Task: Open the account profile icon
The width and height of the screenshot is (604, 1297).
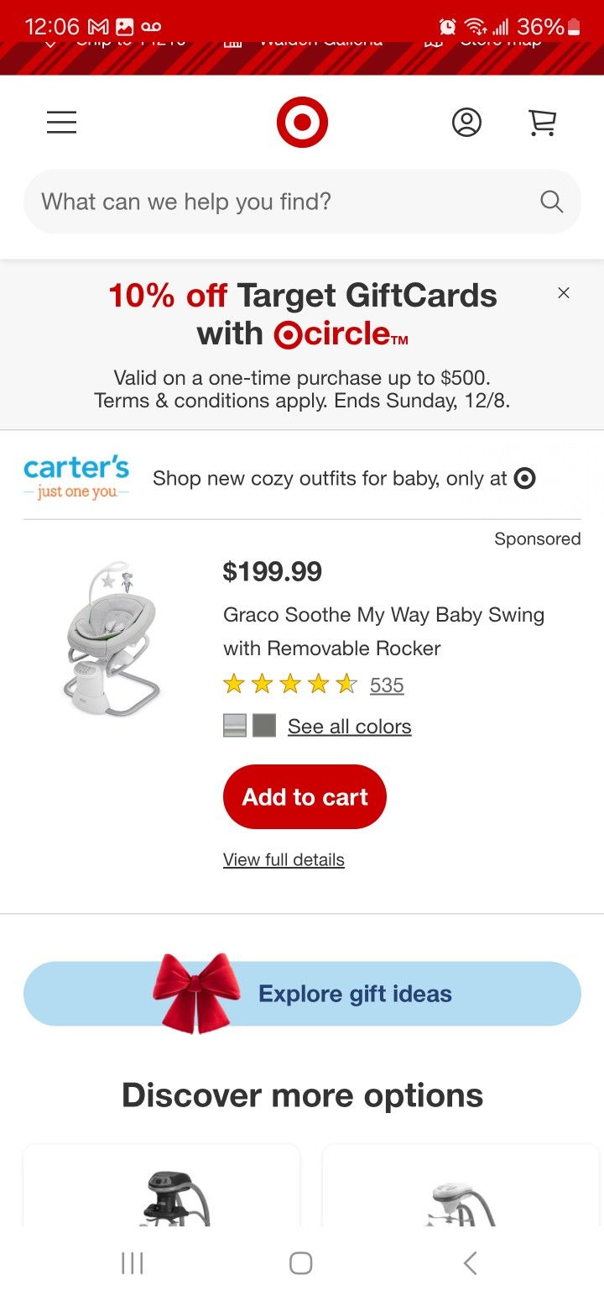Action: coord(466,123)
